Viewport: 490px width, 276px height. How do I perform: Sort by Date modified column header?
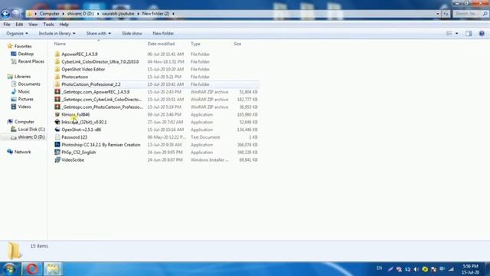point(162,44)
